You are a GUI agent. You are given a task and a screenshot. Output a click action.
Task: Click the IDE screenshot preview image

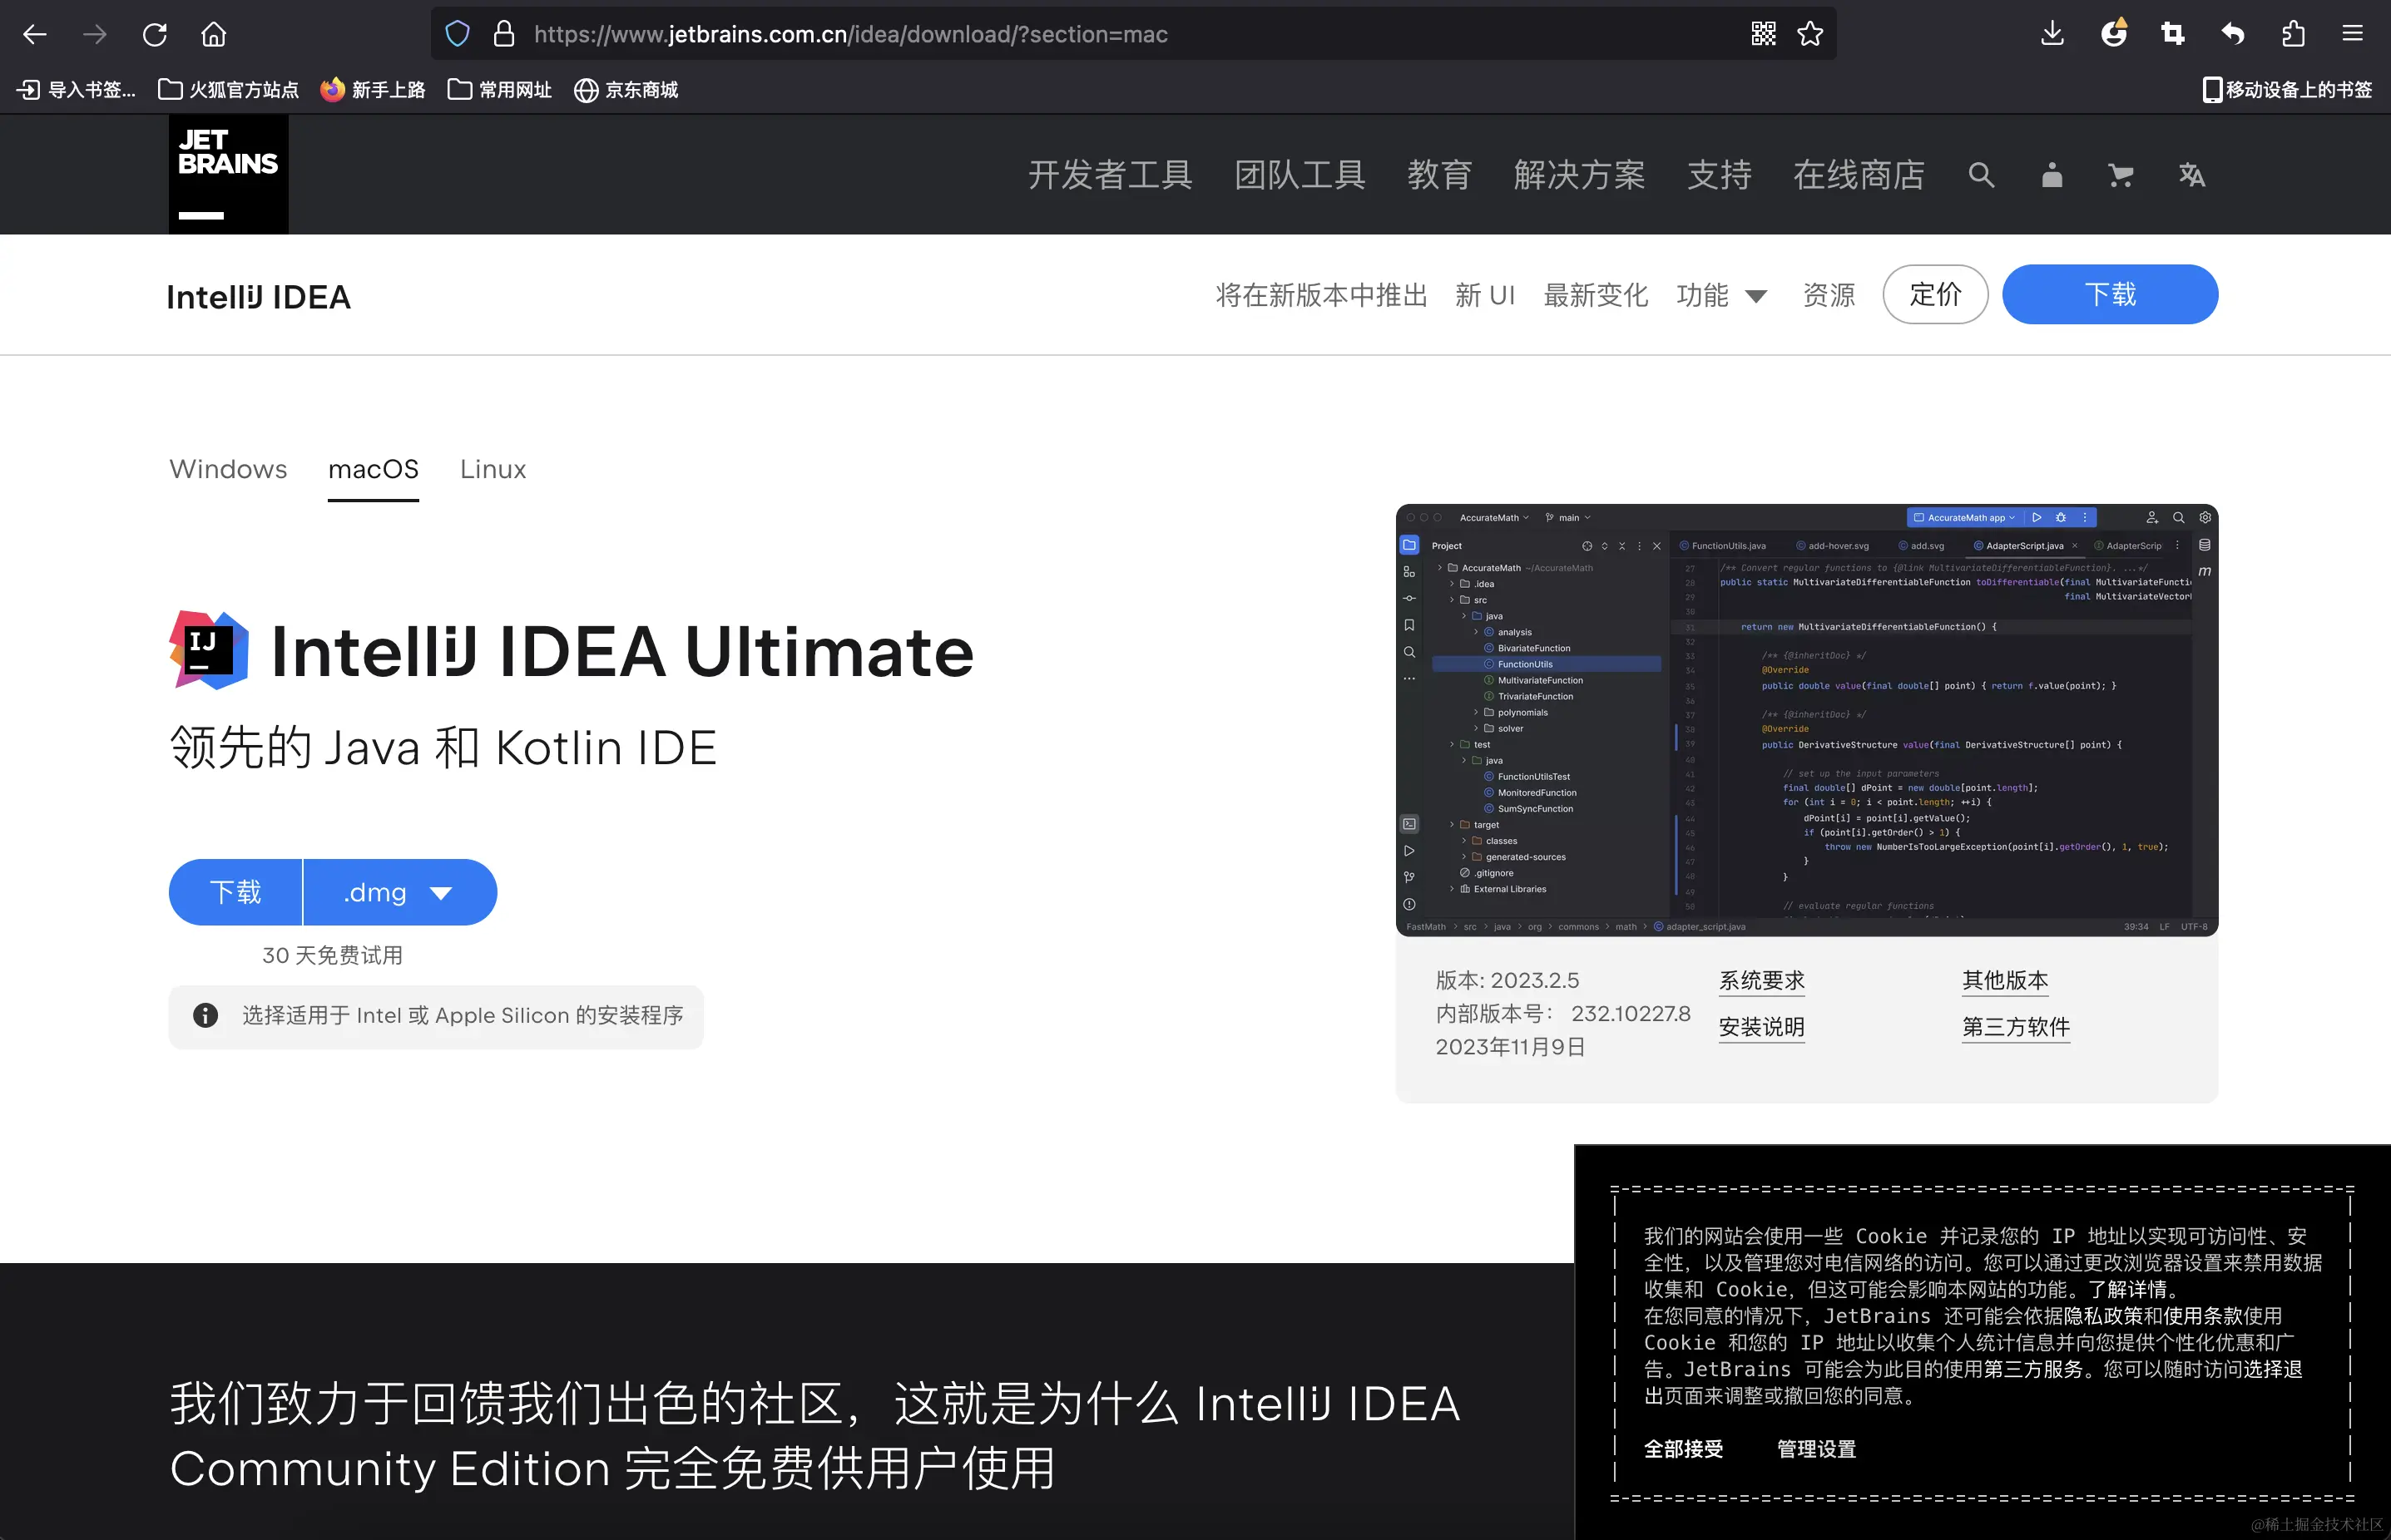pos(1807,720)
